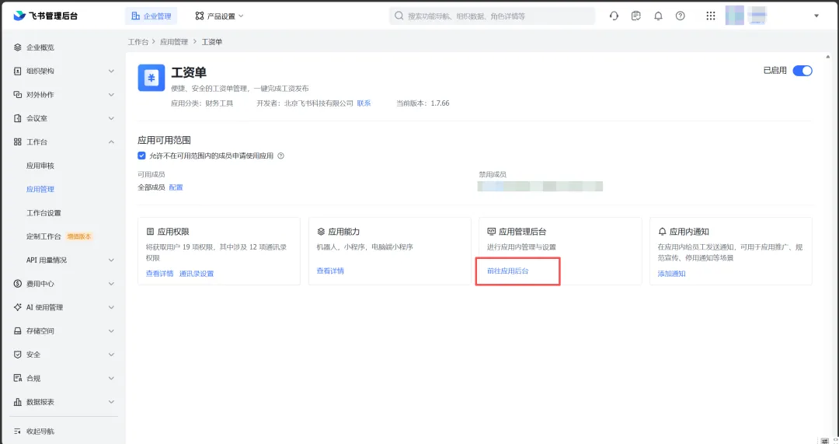Open the task list icon in header

tap(635, 16)
